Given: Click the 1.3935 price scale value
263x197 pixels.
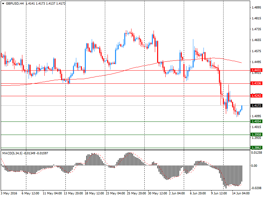Looking at the screenshot, I should coord(256,138).
